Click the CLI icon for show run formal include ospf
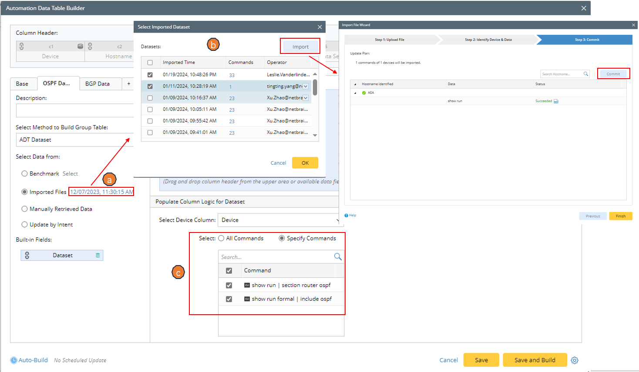The width and height of the screenshot is (639, 372). pyautogui.click(x=247, y=299)
